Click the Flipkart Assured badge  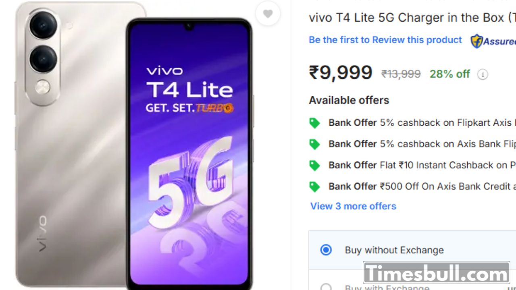coord(493,41)
